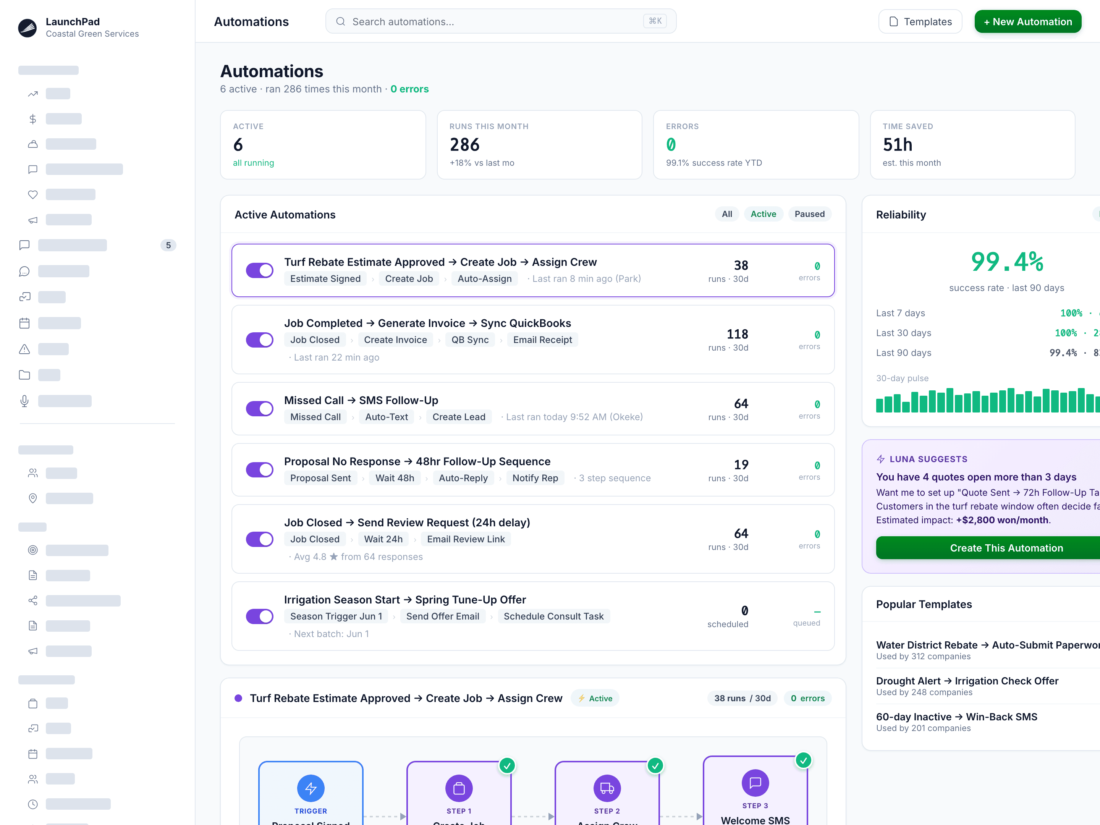Click the LaunchPad logo icon
The height and width of the screenshot is (825, 1100).
[27, 28]
